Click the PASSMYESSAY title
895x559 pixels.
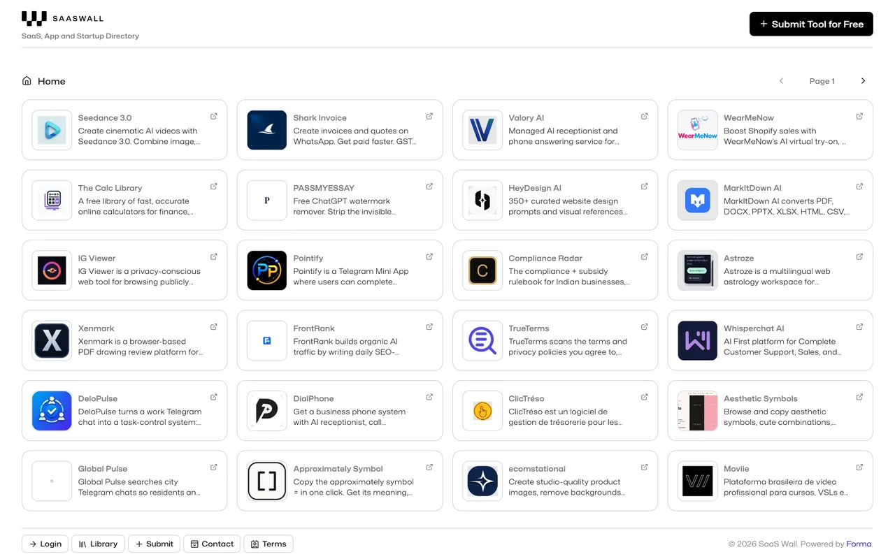tap(324, 188)
